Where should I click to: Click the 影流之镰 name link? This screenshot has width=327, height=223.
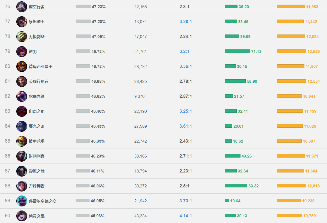[x=37, y=171]
